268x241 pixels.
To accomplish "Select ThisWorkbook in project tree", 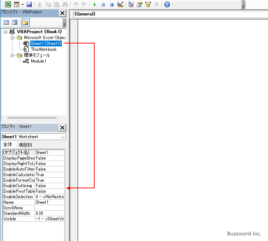I will 44,49.
